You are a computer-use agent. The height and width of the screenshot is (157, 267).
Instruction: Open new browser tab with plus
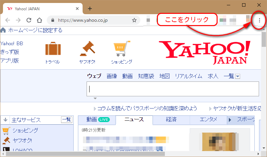pos(90,9)
